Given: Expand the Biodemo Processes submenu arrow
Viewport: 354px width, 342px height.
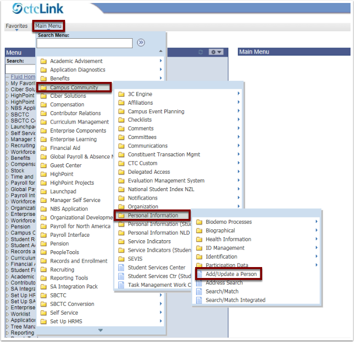Looking at the screenshot, I should point(316,221).
